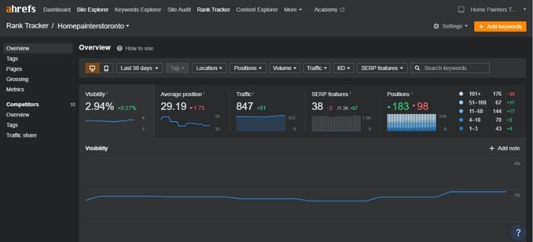
Task: Open the Last 30 days dropdown
Action: click(x=139, y=68)
